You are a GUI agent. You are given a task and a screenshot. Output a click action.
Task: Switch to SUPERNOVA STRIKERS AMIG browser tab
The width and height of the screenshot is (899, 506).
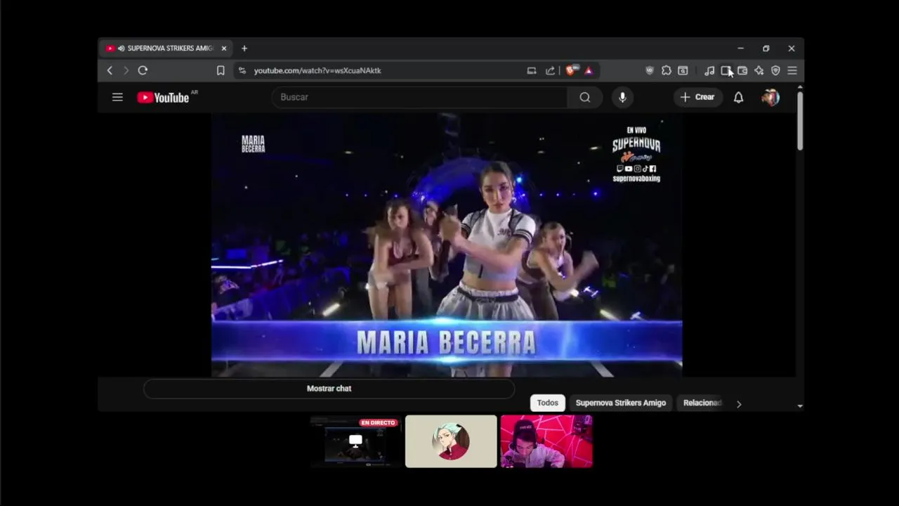166,48
